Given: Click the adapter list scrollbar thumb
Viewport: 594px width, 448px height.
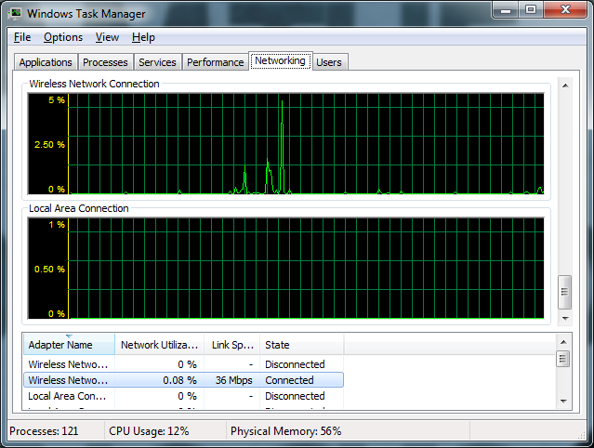Looking at the screenshot, I should coord(563,359).
